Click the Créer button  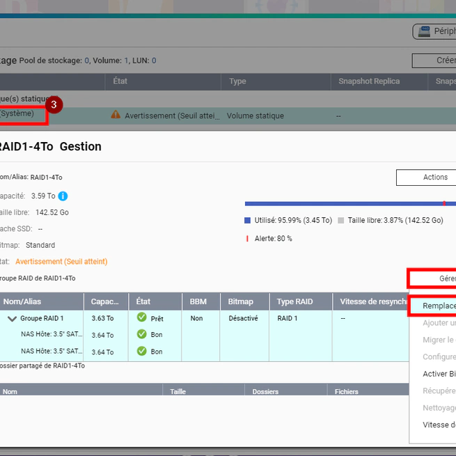[x=434, y=60]
